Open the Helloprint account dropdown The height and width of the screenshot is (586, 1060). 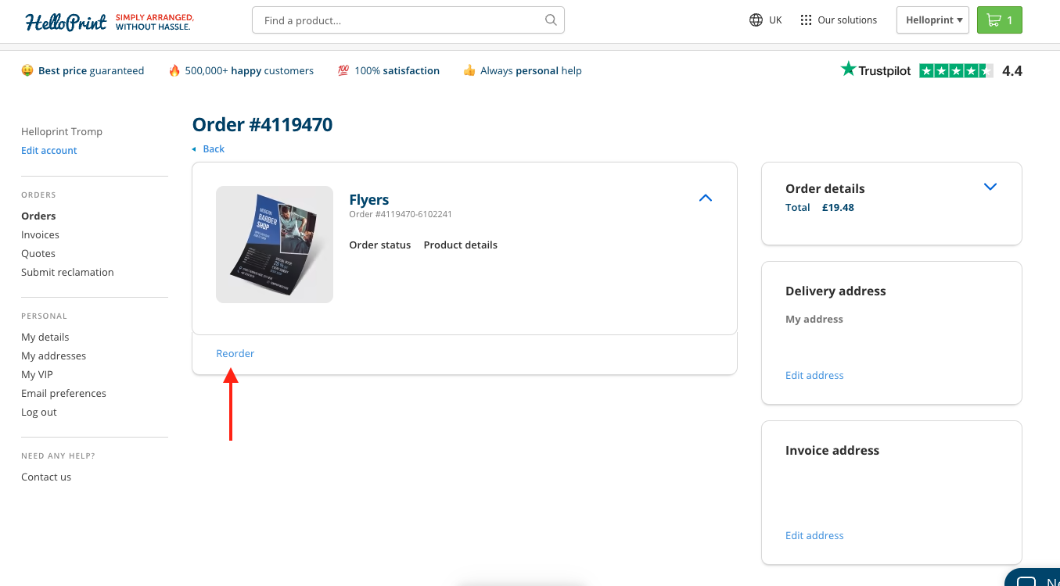point(932,20)
